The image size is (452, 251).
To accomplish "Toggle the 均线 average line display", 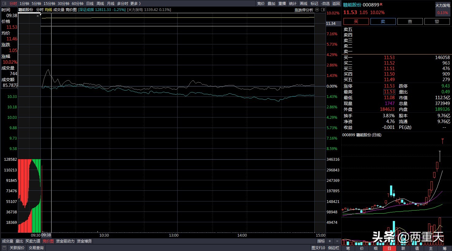I will [x=48, y=10].
